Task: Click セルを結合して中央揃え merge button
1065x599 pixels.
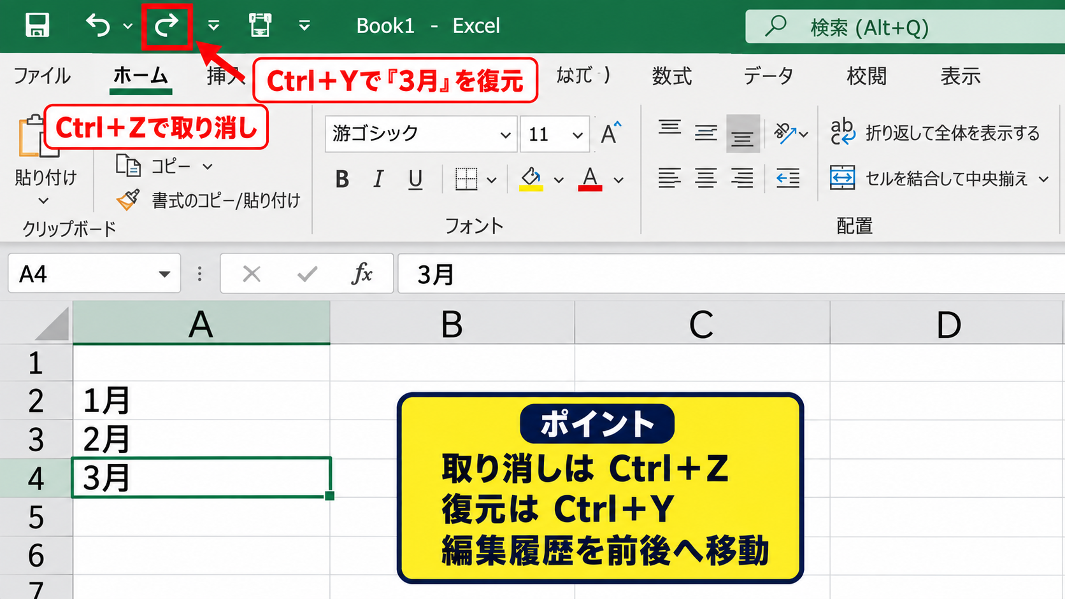Action: point(929,179)
